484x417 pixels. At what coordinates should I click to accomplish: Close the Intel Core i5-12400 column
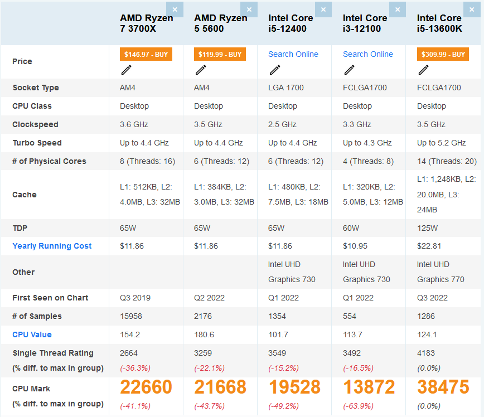323,9
